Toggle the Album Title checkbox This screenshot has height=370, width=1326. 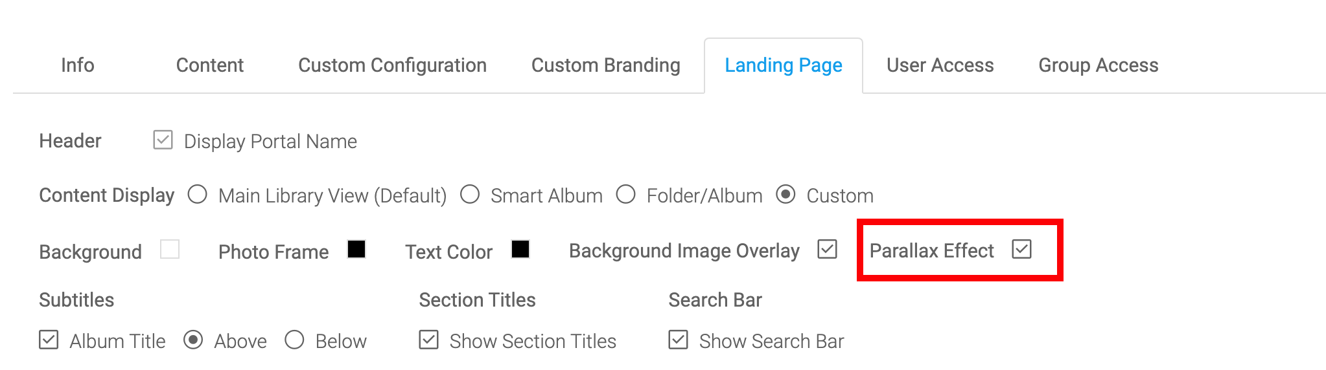[49, 340]
